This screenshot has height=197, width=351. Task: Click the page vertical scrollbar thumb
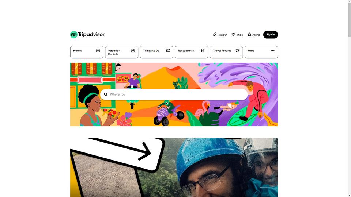point(350,19)
